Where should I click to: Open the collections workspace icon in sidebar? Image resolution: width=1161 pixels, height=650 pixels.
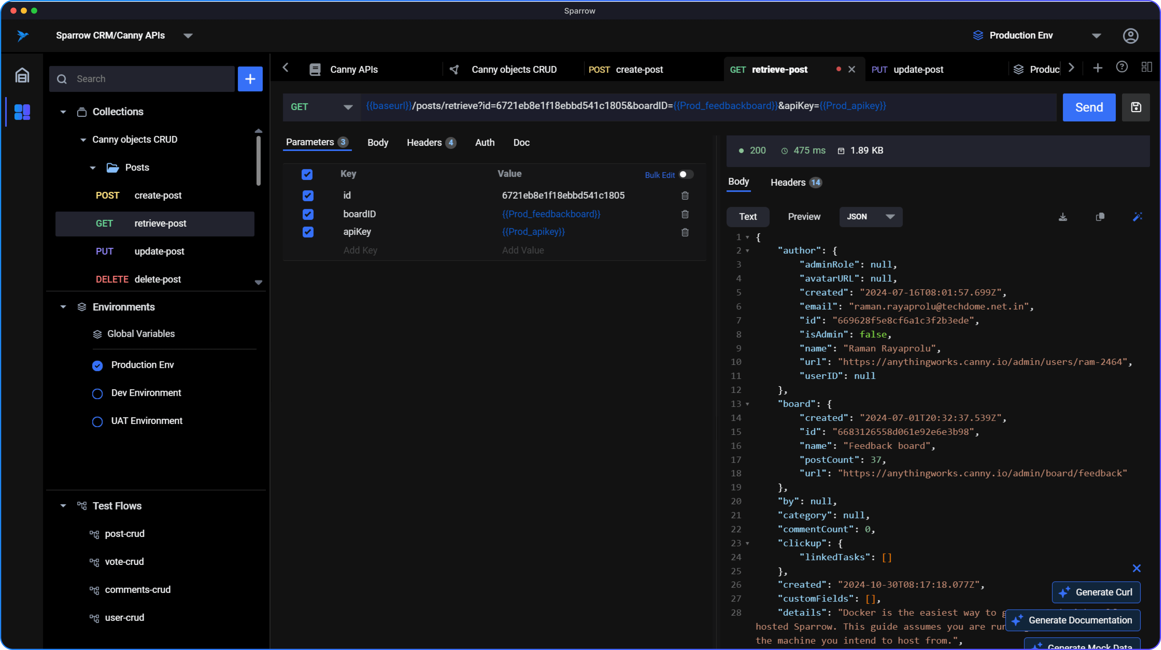click(x=22, y=112)
